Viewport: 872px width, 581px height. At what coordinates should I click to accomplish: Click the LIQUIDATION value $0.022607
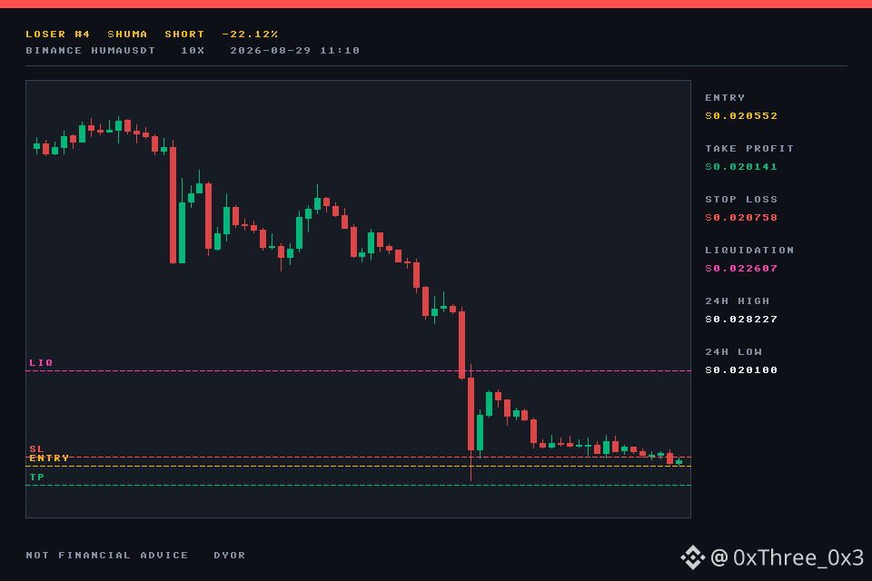pyautogui.click(x=741, y=268)
